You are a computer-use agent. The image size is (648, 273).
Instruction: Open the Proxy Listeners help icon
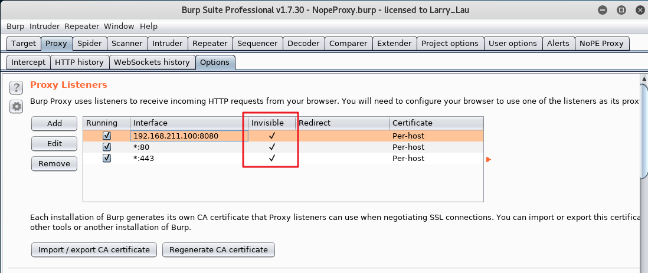pos(16,87)
